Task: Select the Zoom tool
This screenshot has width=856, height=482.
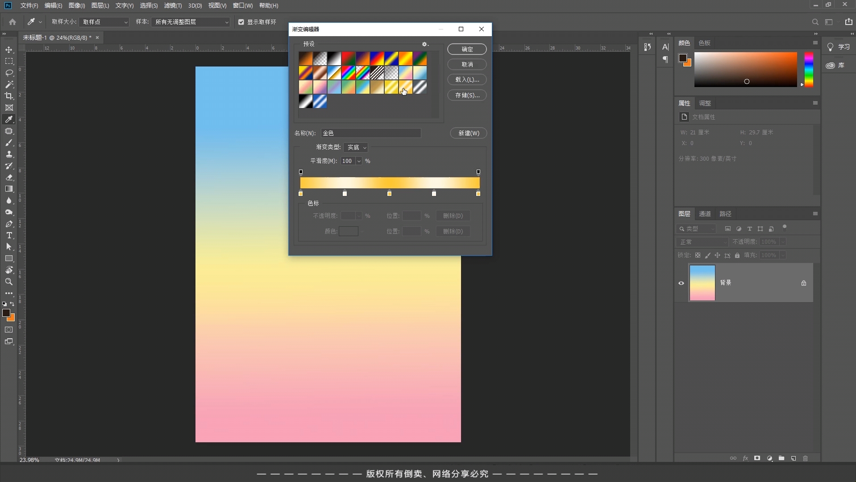Action: point(9,282)
